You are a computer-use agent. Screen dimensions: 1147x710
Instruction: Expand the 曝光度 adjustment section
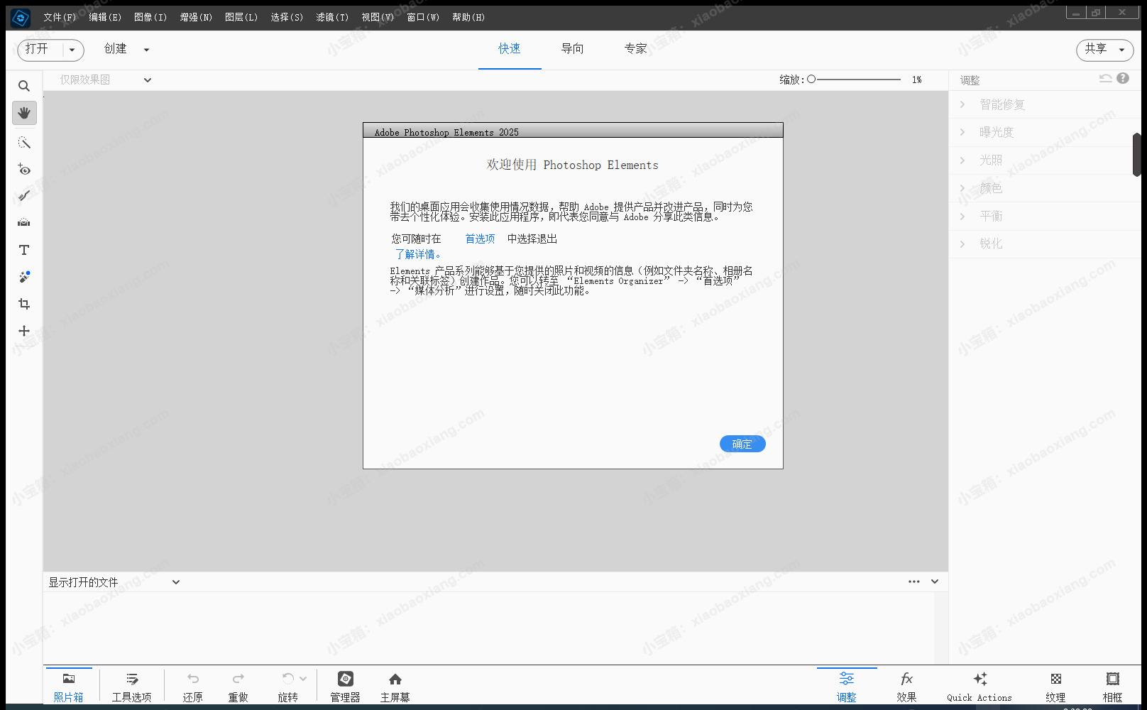pos(996,132)
